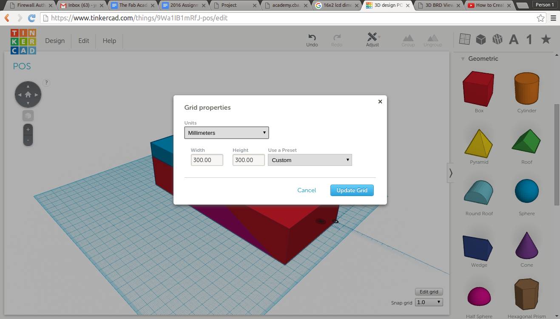Switch to the 16x2 lcd Google tab

336,5
